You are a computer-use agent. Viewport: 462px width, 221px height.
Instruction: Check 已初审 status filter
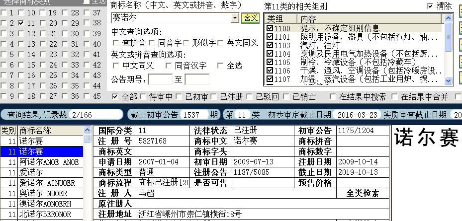point(179,97)
